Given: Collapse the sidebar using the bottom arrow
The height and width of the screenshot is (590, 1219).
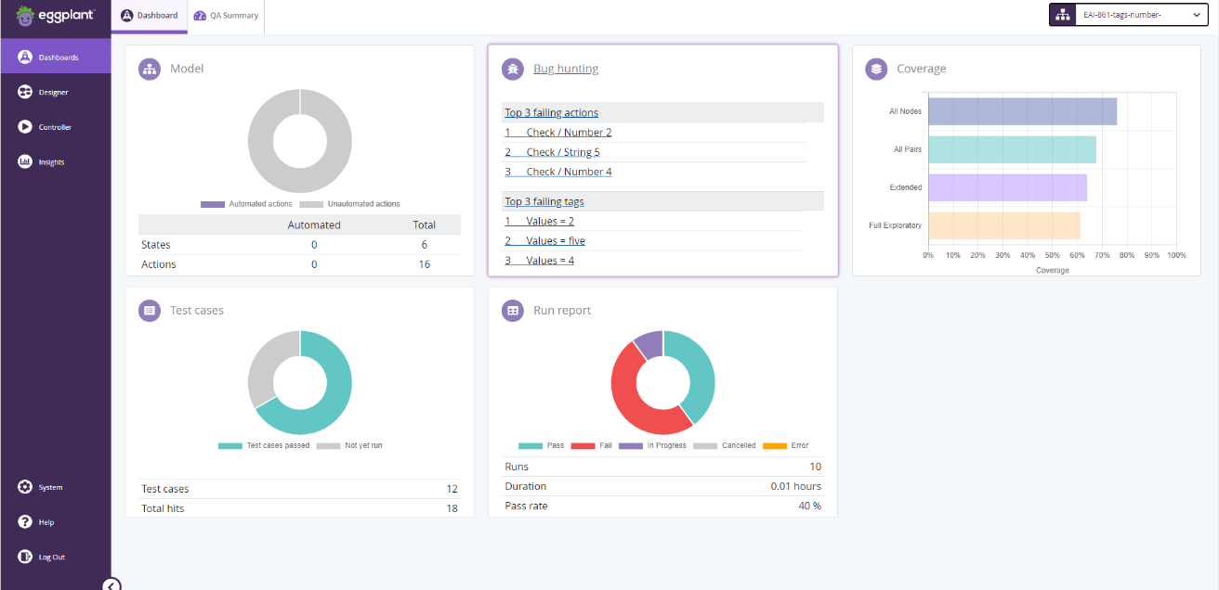Looking at the screenshot, I should pyautogui.click(x=112, y=584).
